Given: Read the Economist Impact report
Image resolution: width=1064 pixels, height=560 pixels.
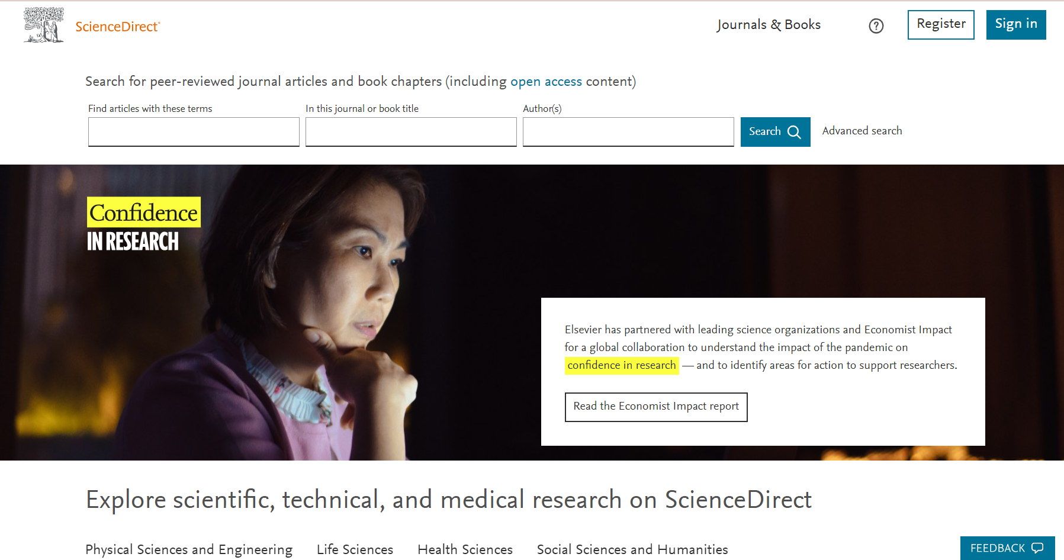Looking at the screenshot, I should point(656,407).
